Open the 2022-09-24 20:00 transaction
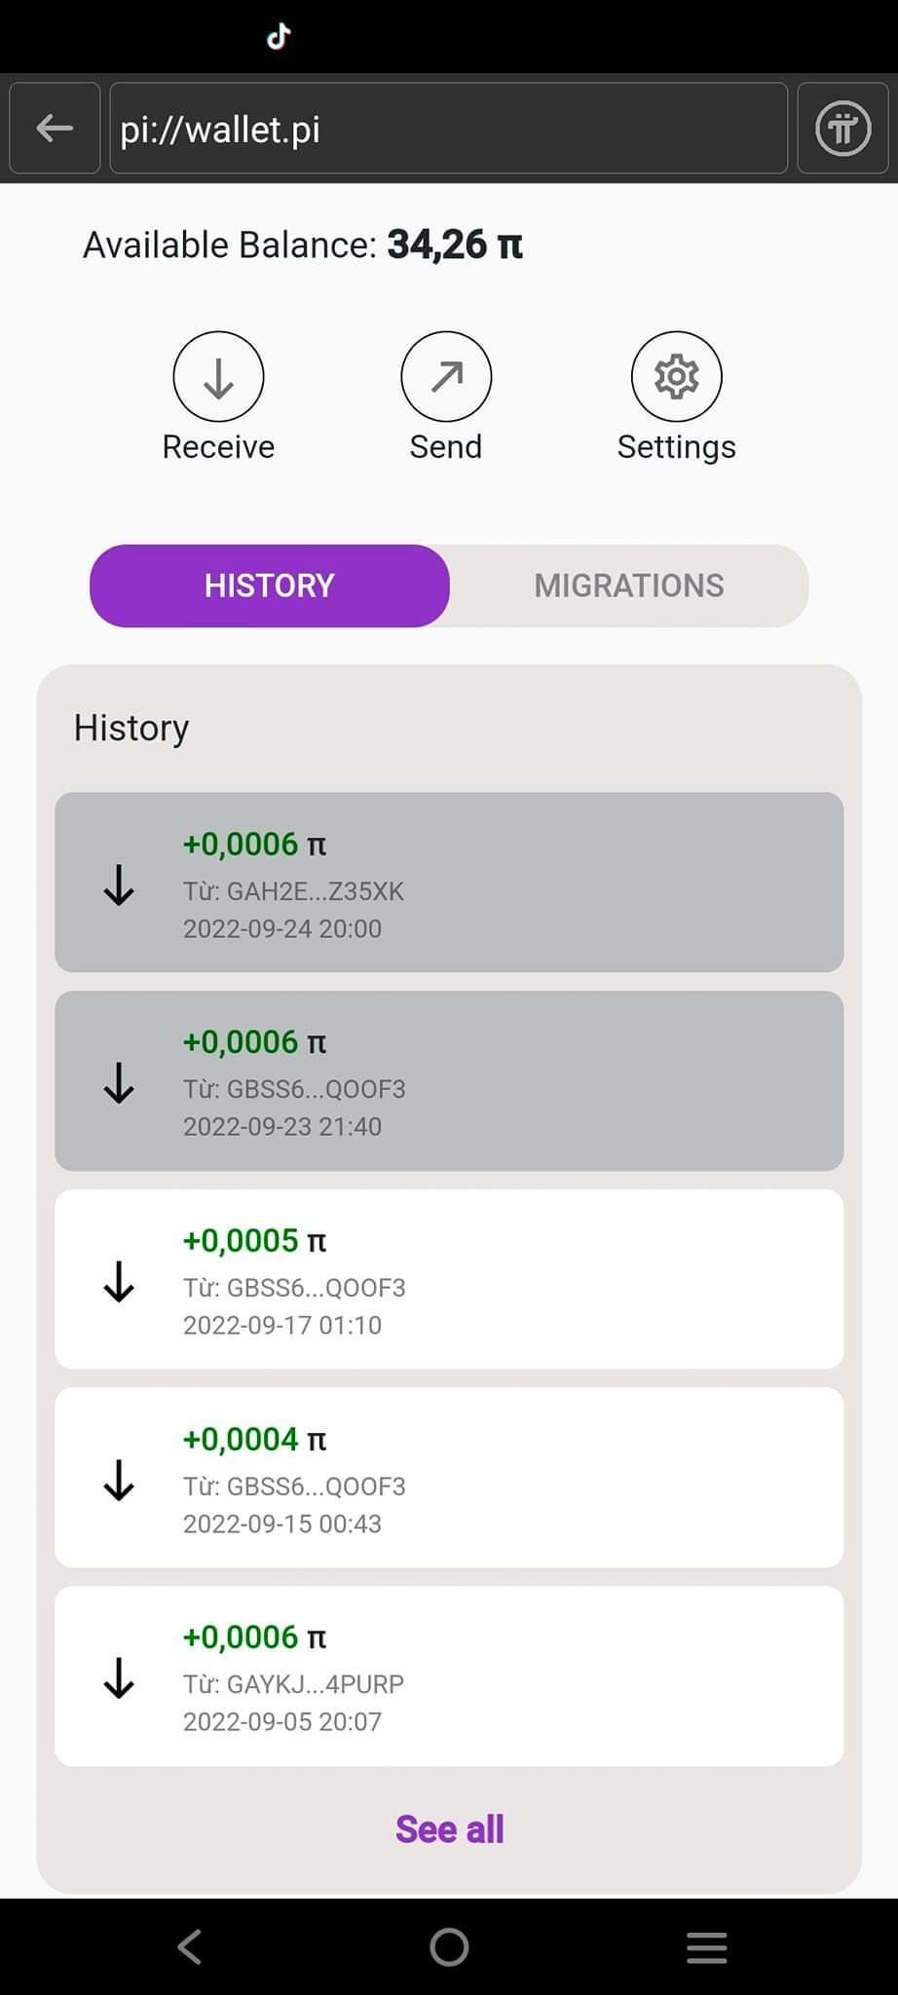Screen dimensions: 898x1995 (x=449, y=883)
